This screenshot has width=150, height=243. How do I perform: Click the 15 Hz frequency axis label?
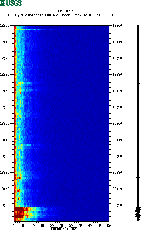tap(42, 226)
